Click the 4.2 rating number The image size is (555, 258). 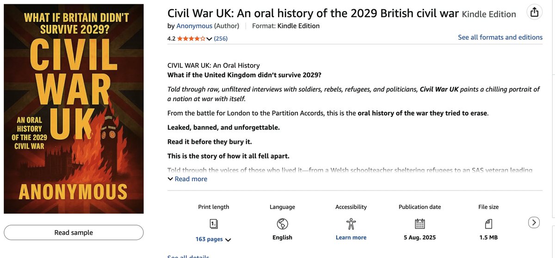(x=171, y=39)
